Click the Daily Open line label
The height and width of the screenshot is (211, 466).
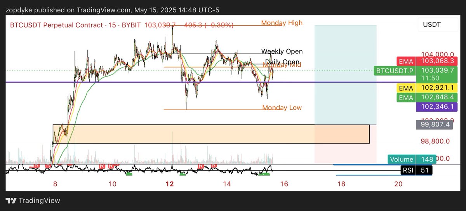(x=282, y=62)
